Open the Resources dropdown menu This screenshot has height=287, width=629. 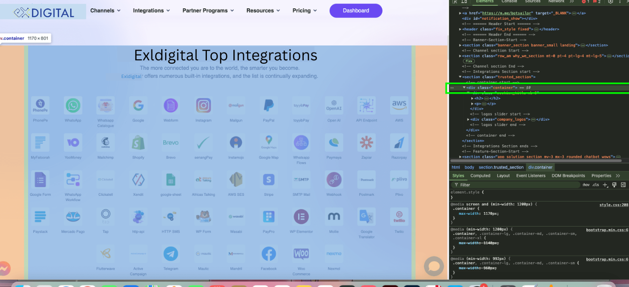coord(263,10)
